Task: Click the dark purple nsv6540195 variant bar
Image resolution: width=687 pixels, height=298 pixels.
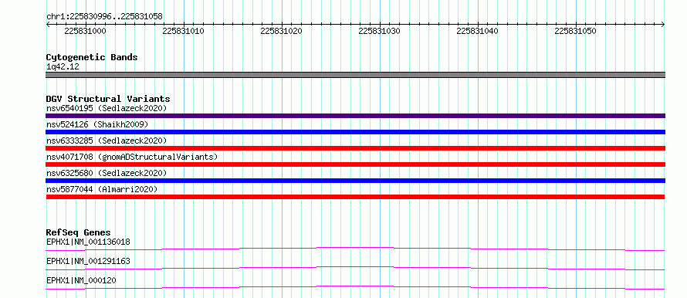Action: 355,116
